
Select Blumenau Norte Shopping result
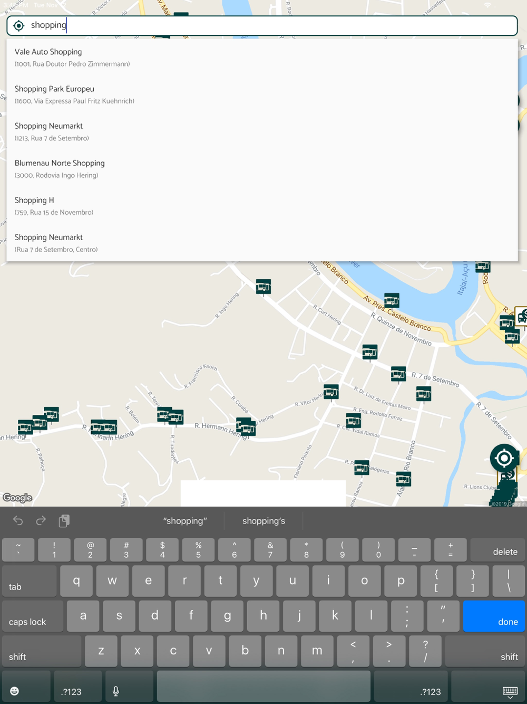point(262,169)
